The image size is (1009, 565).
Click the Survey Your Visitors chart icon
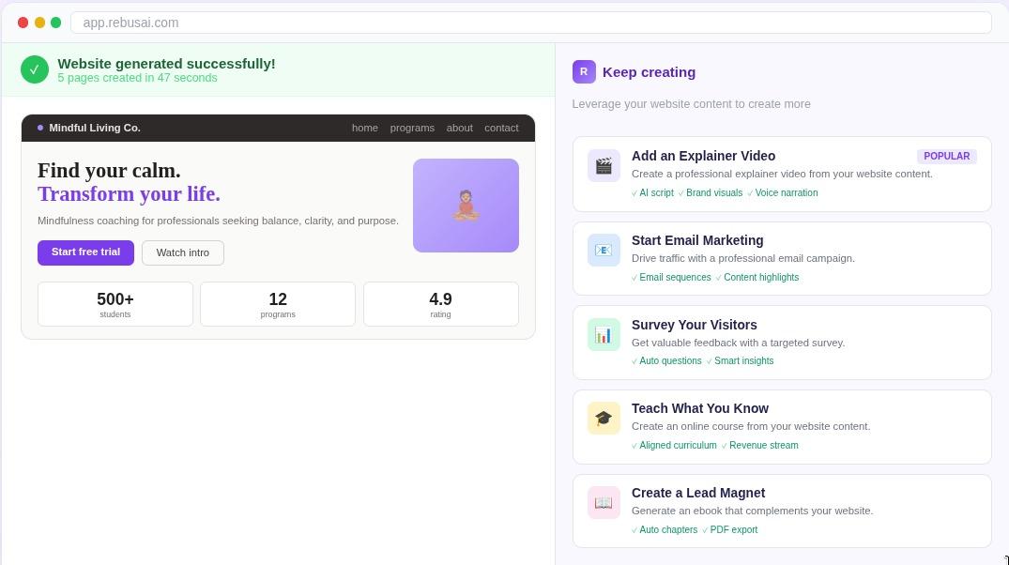coord(604,334)
